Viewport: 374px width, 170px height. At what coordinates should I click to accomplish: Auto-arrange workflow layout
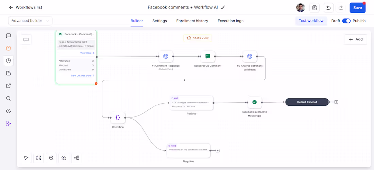click(x=76, y=158)
